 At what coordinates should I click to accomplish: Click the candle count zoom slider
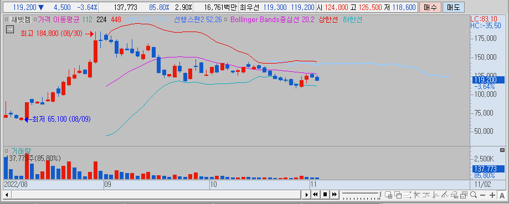(361, 195)
